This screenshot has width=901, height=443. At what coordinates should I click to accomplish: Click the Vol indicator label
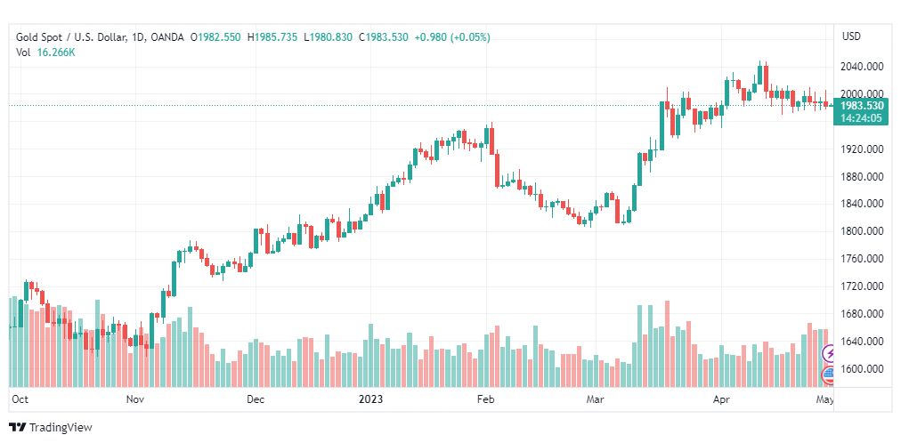click(24, 52)
